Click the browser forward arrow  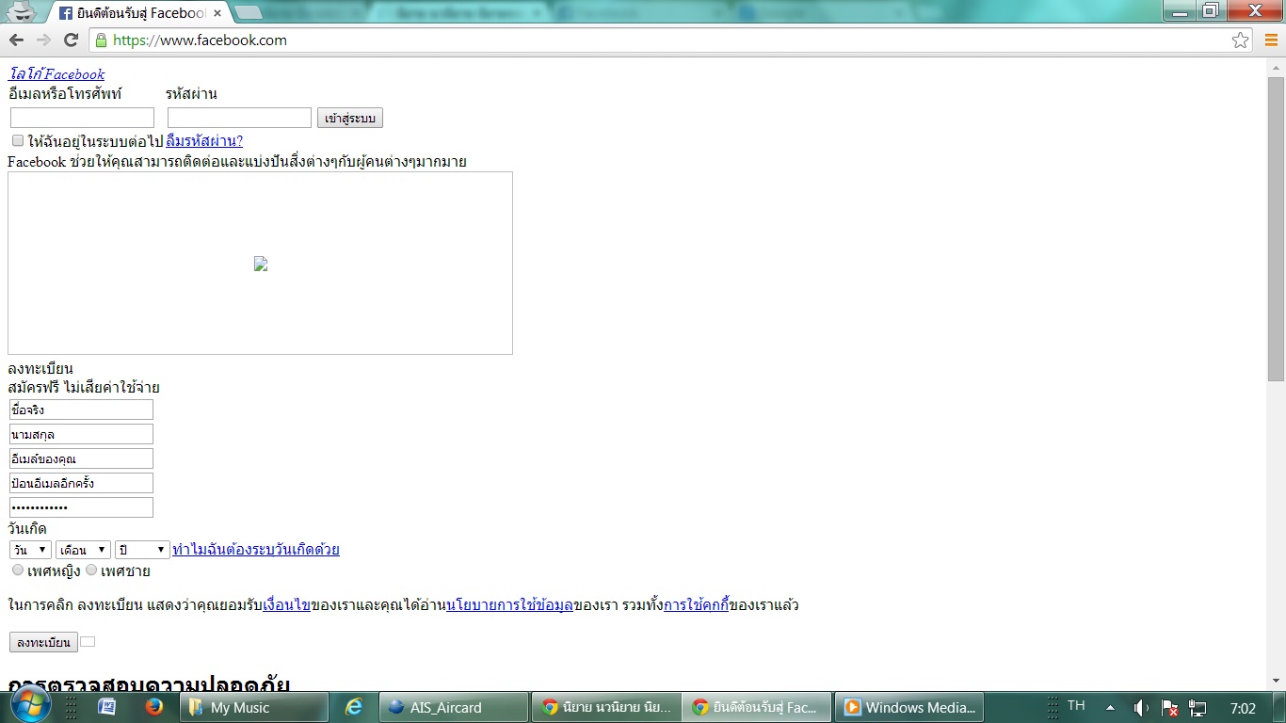[43, 40]
